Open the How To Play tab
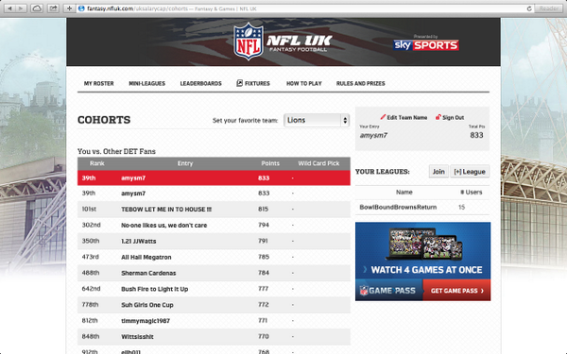The image size is (567, 354). click(303, 83)
